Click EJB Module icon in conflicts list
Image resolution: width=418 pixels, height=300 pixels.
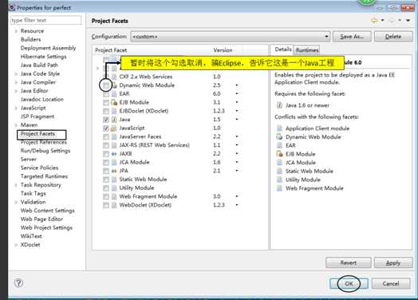pos(279,154)
